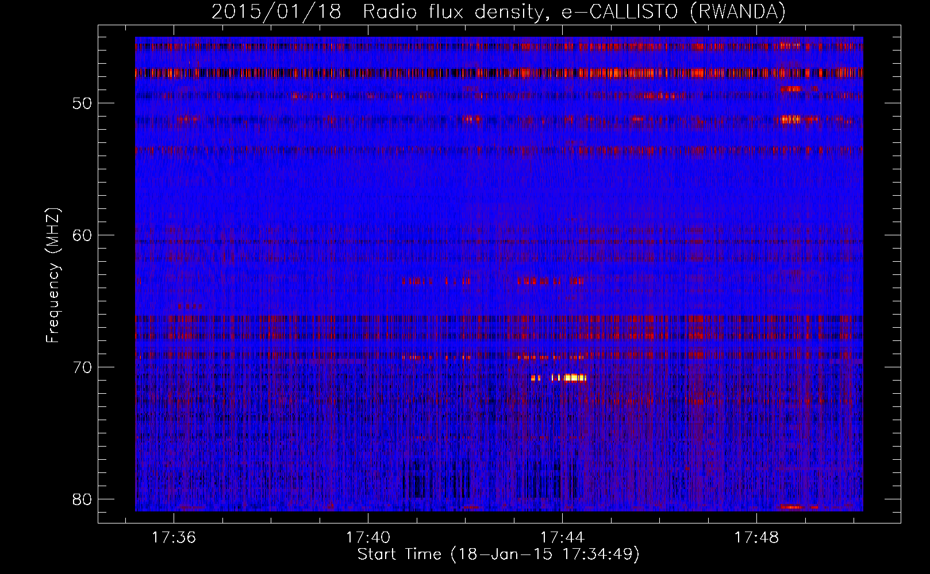Select the 17:48 time axis label
The image size is (930, 574).
757,538
